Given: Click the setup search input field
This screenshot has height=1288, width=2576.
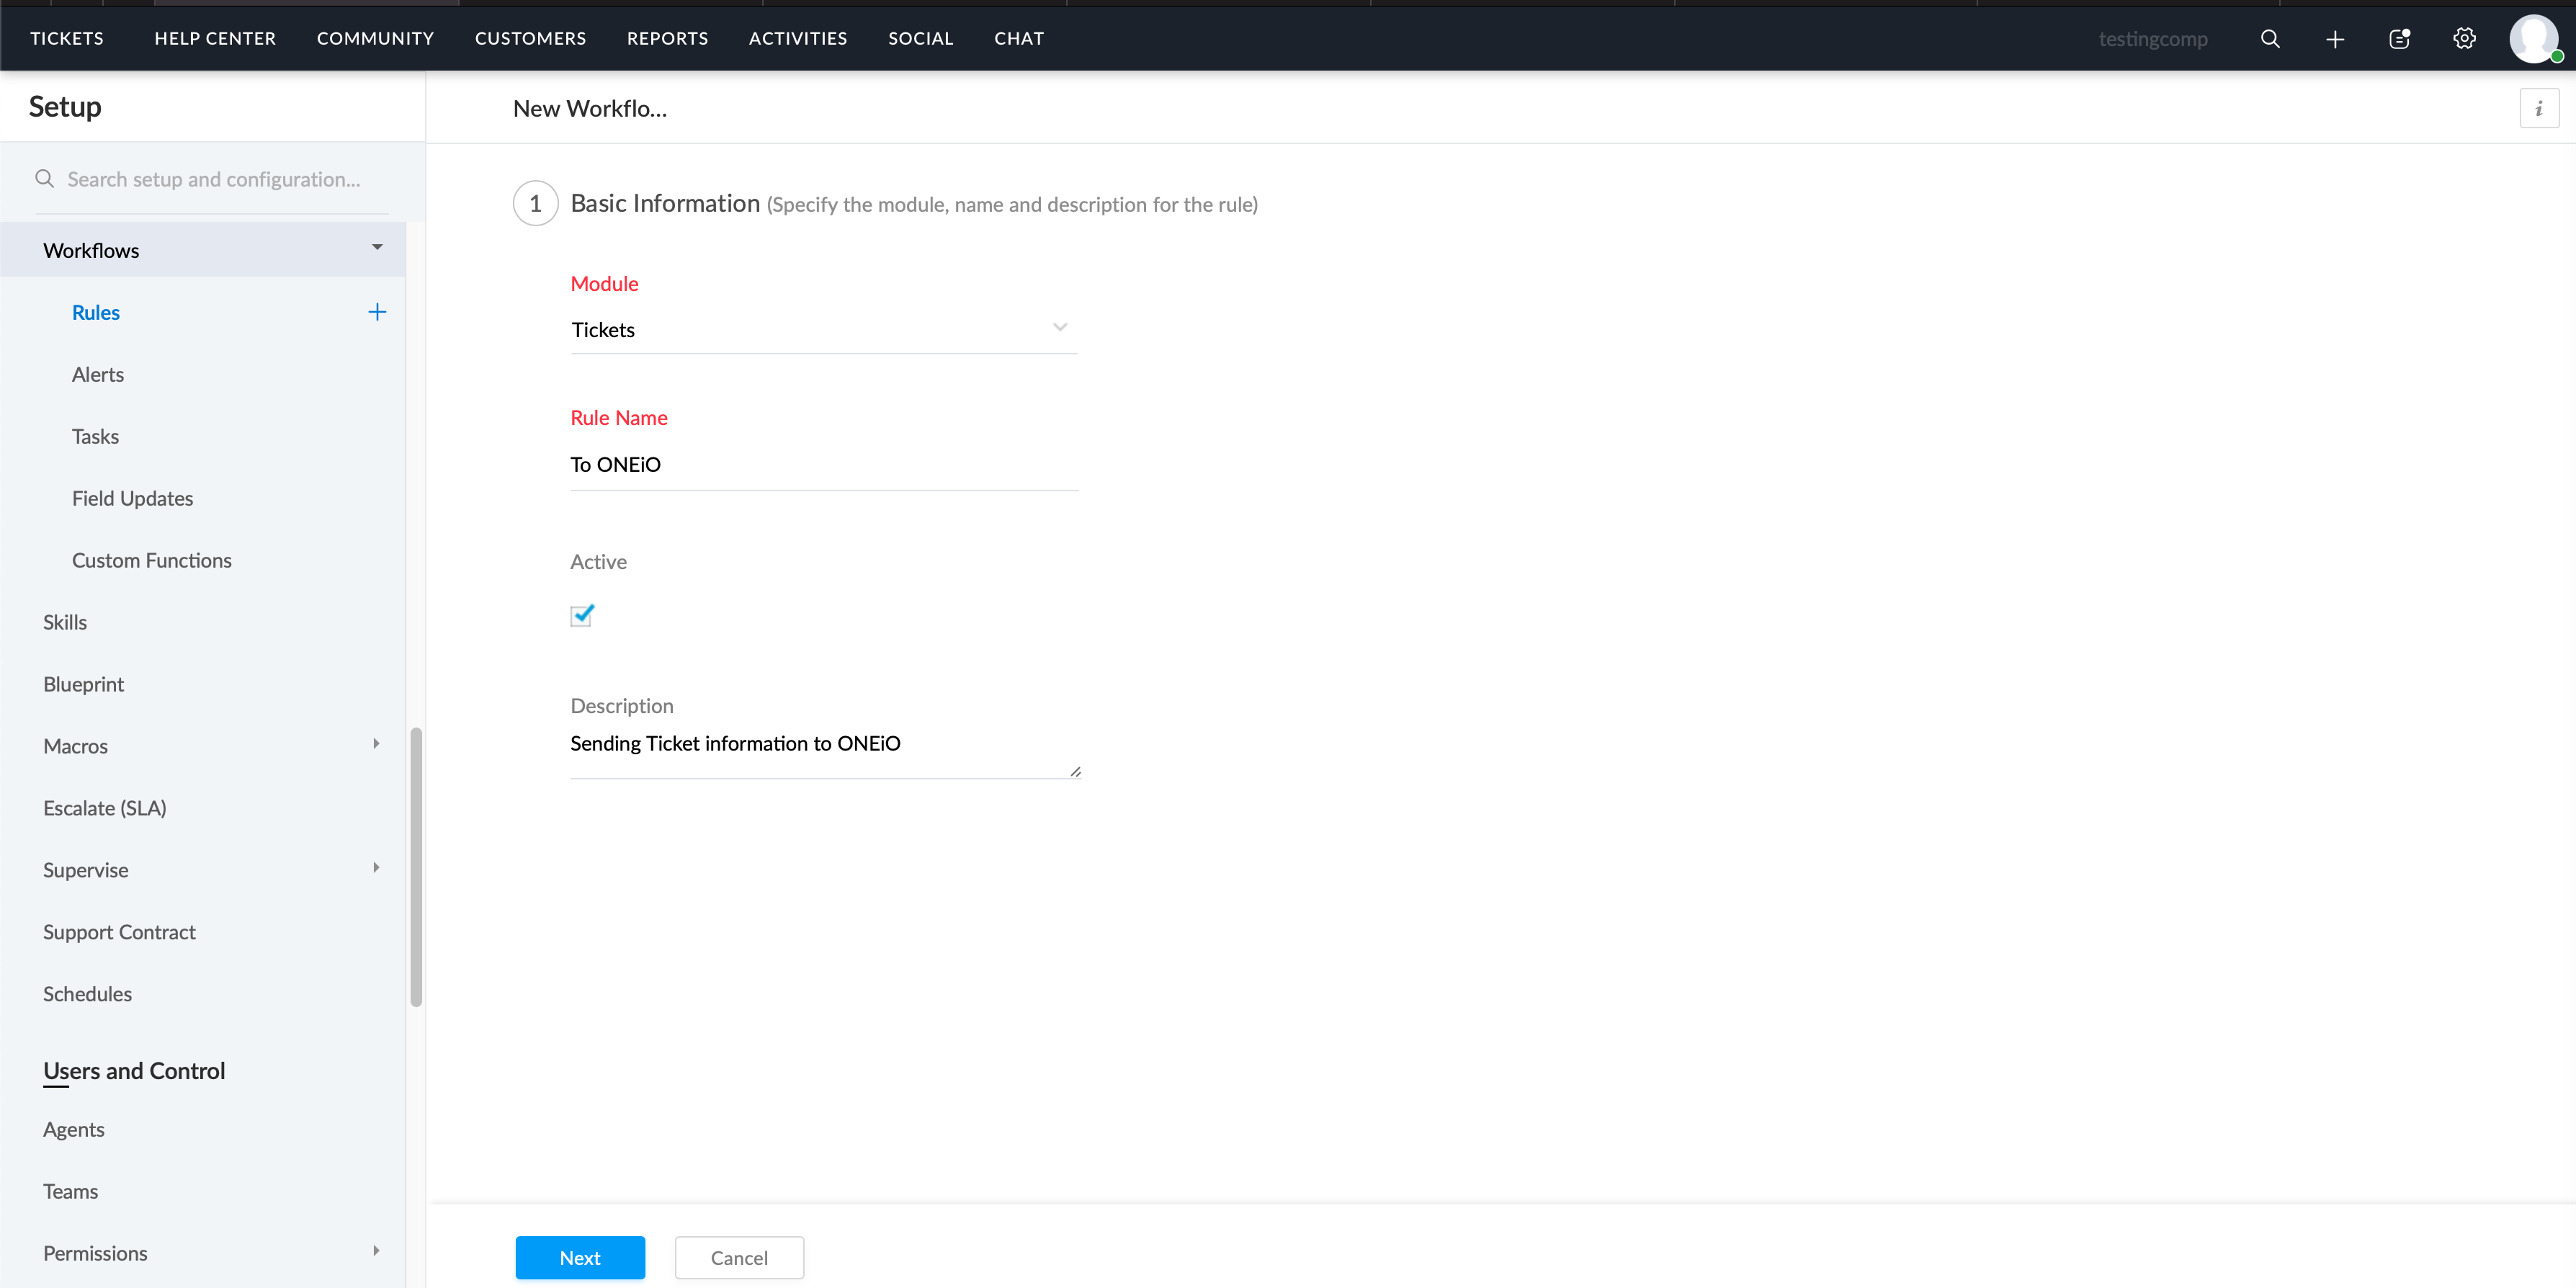Looking at the screenshot, I should click(213, 179).
